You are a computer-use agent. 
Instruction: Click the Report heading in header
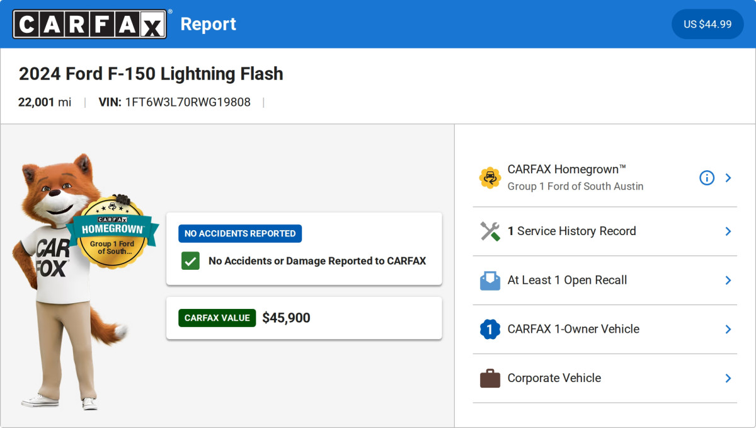click(x=209, y=24)
